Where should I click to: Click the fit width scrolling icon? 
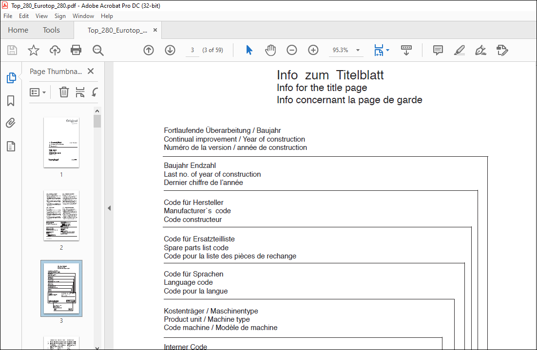(379, 50)
